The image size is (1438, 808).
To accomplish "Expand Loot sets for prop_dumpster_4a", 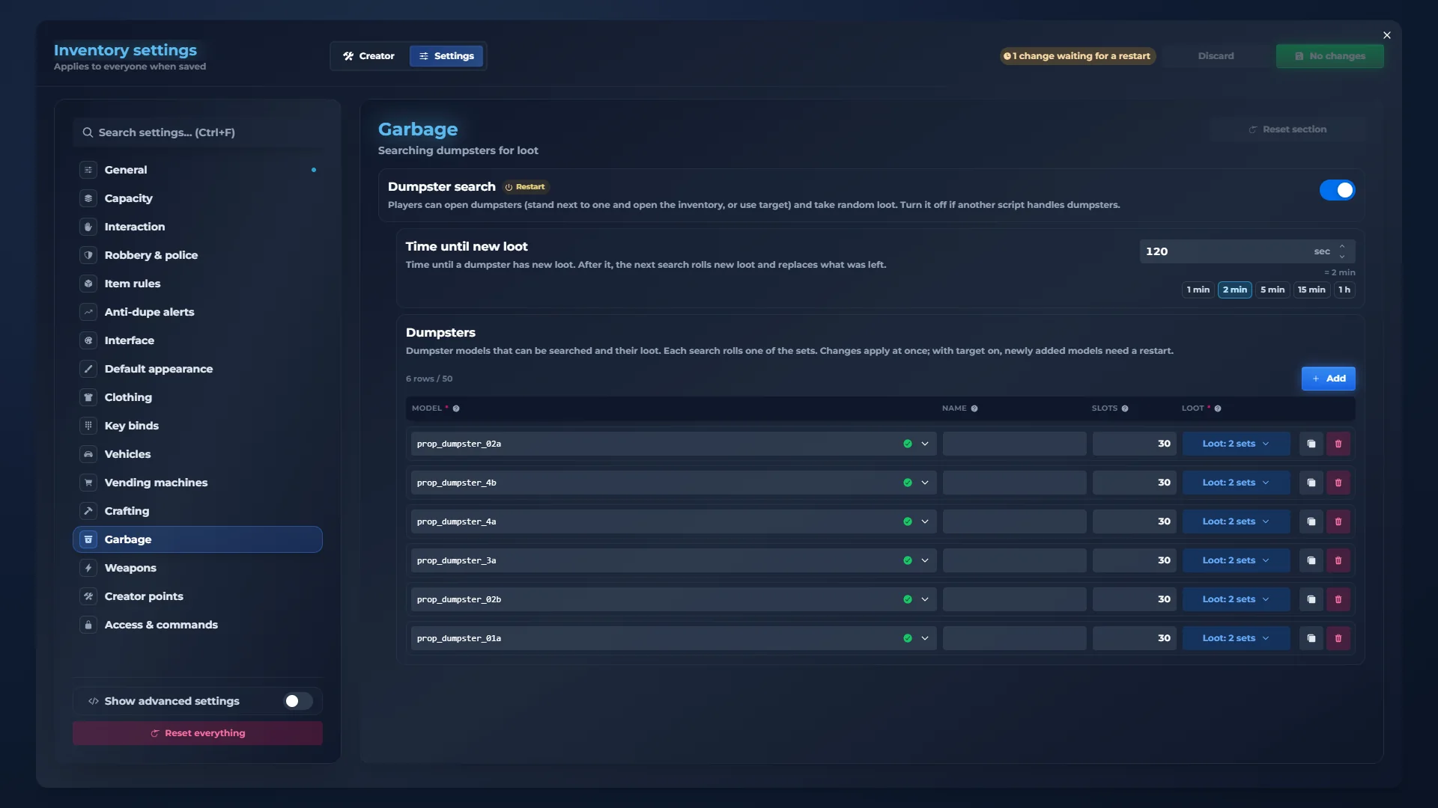I will 1236,521.
